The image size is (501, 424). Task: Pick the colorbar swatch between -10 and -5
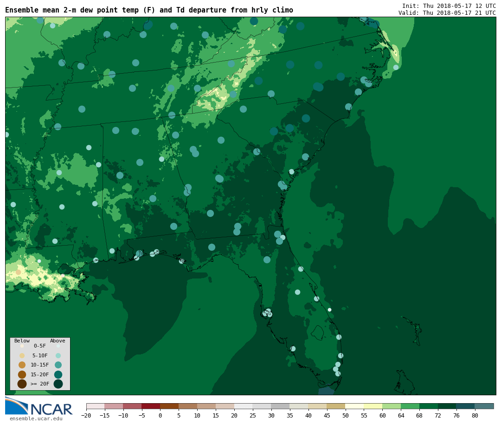click(133, 406)
